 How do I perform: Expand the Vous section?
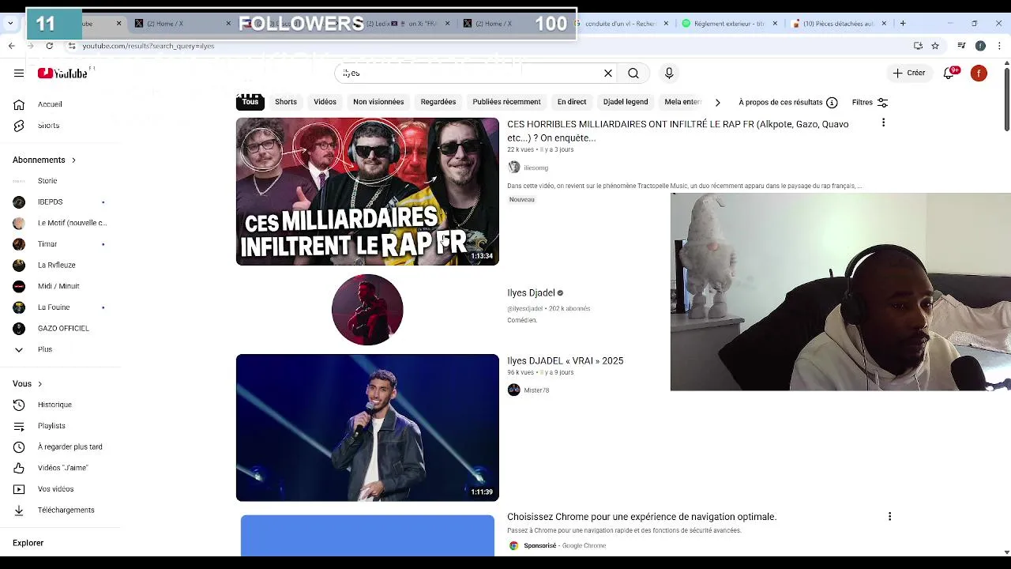point(28,384)
